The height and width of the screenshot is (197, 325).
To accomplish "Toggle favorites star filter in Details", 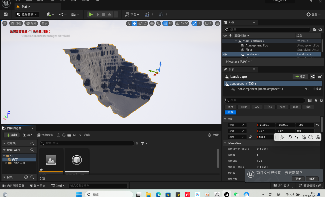I will [x=316, y=100].
